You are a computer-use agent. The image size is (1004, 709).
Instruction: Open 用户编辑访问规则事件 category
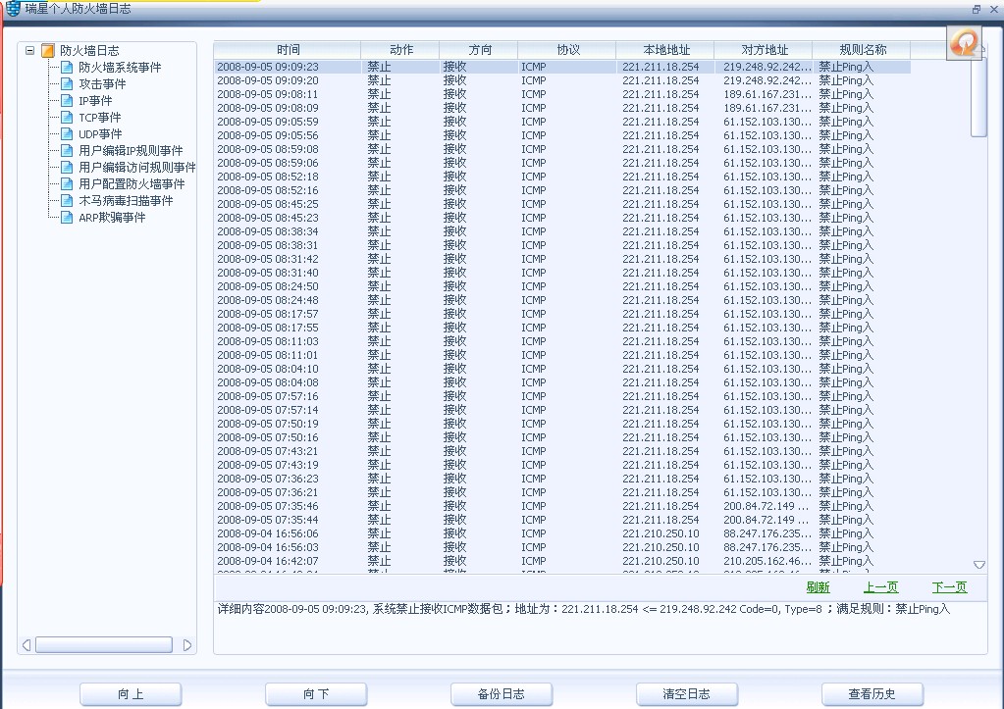click(137, 167)
